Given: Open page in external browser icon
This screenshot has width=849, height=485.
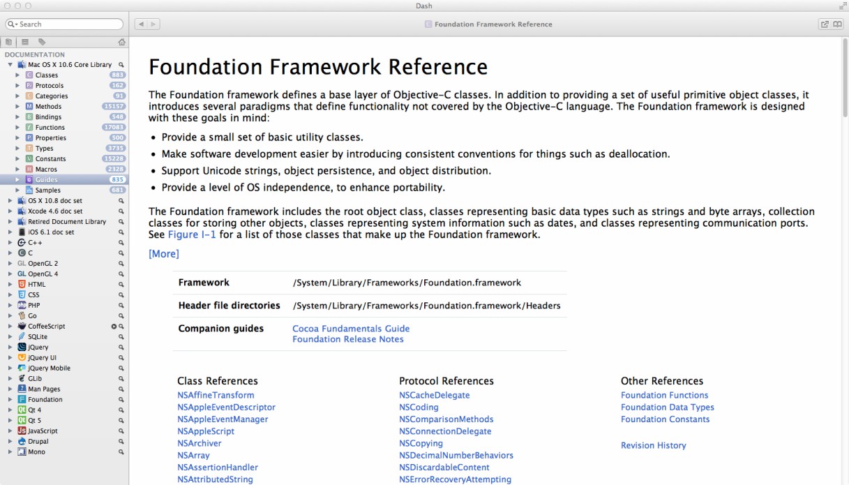Looking at the screenshot, I should point(825,24).
